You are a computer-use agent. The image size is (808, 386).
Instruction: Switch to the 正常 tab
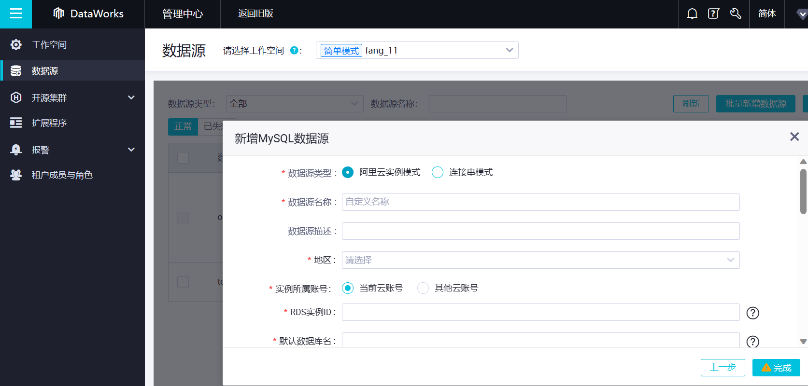click(x=183, y=126)
